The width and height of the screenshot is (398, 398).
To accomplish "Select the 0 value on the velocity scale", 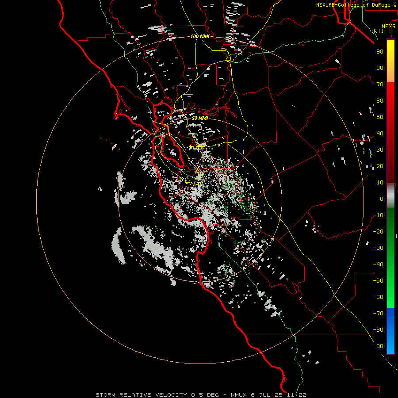I will [x=382, y=199].
